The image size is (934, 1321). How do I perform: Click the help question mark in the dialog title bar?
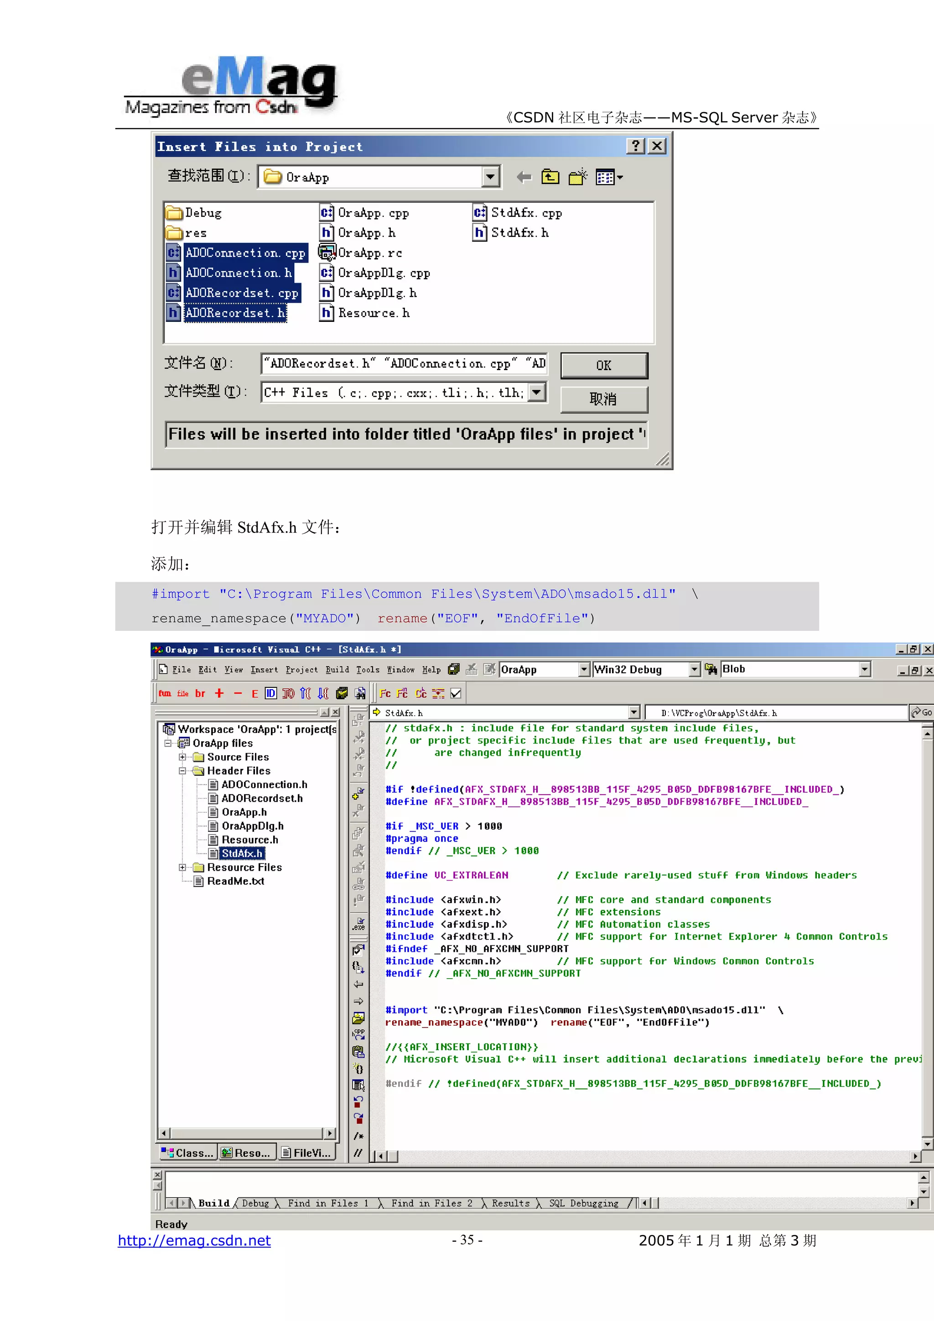(635, 146)
